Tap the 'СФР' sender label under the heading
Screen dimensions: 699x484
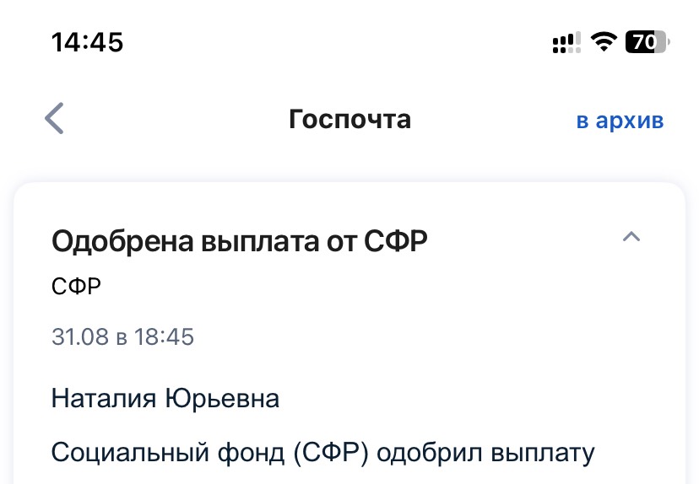click(x=76, y=287)
